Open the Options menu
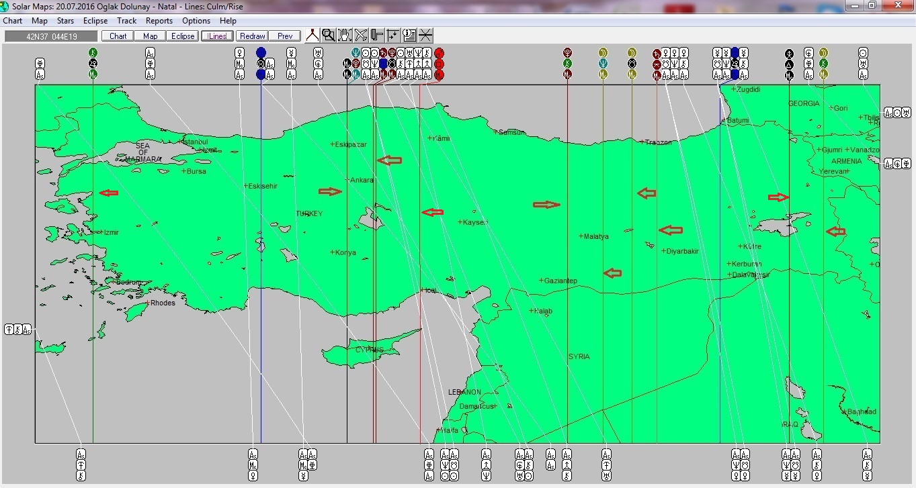 (x=196, y=21)
